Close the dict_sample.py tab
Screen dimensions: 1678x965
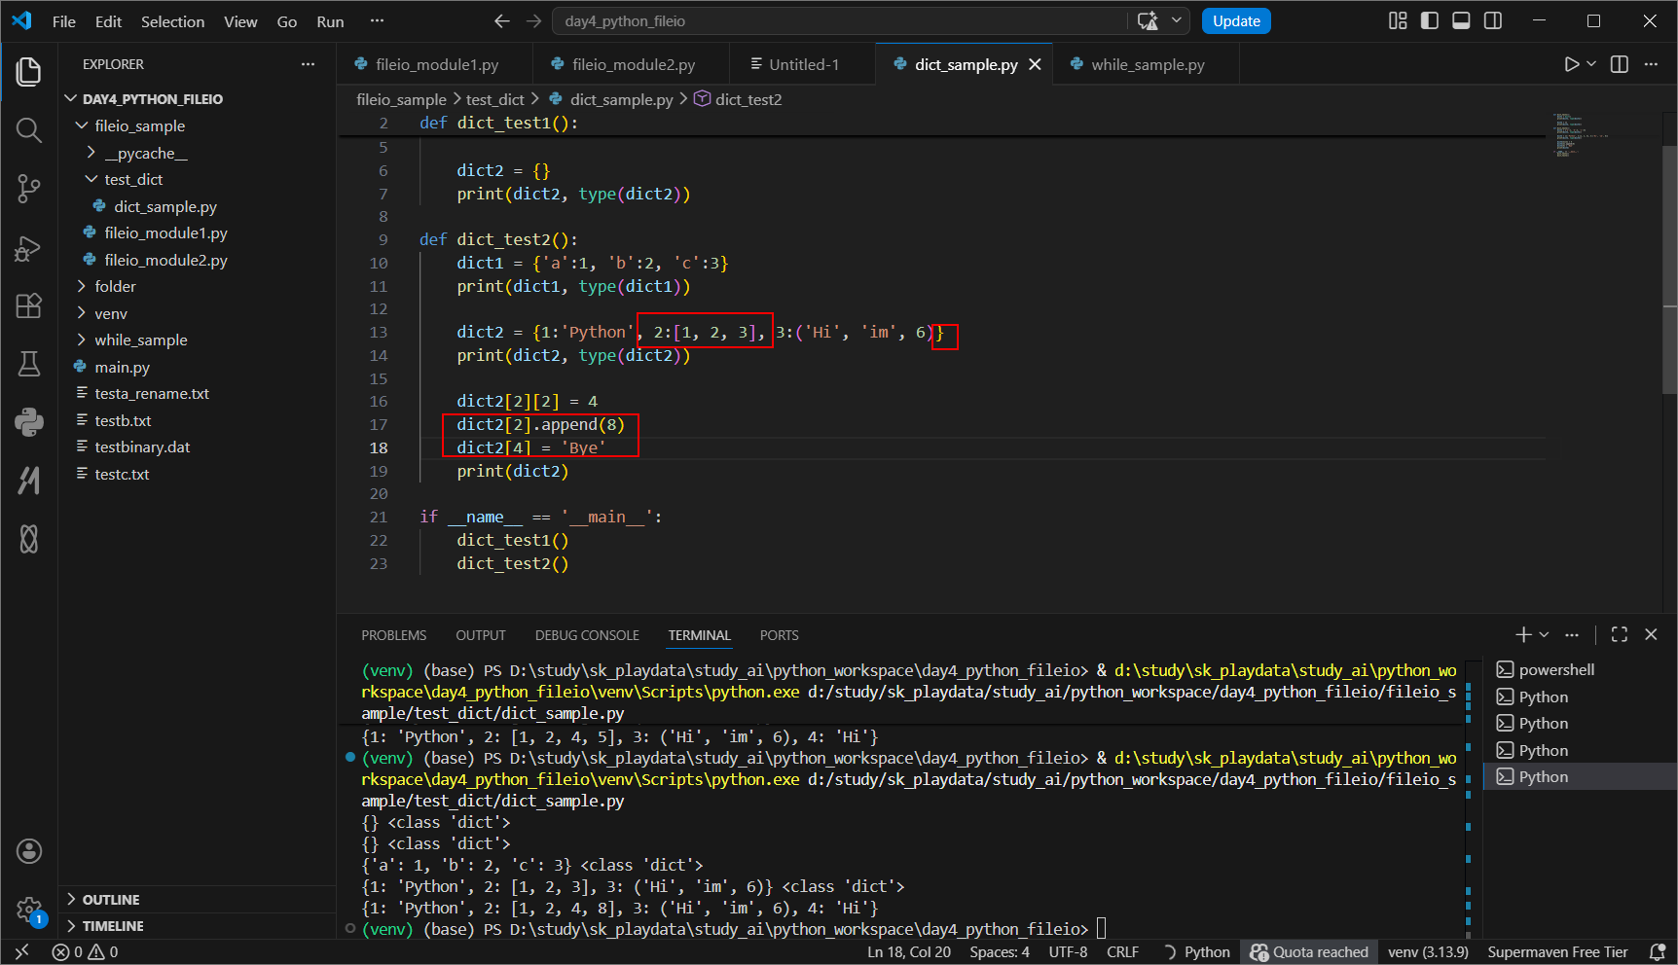pyautogui.click(x=1036, y=64)
